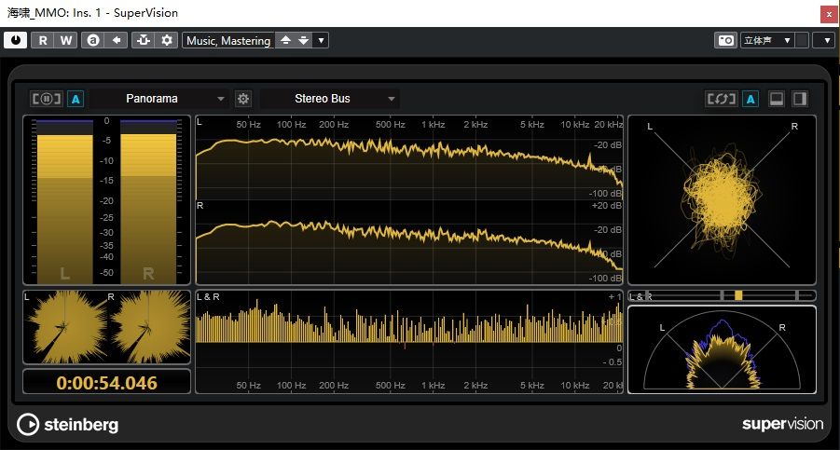The height and width of the screenshot is (450, 840).
Task: Toggle the side-chain activation icon
Action: (x=143, y=40)
